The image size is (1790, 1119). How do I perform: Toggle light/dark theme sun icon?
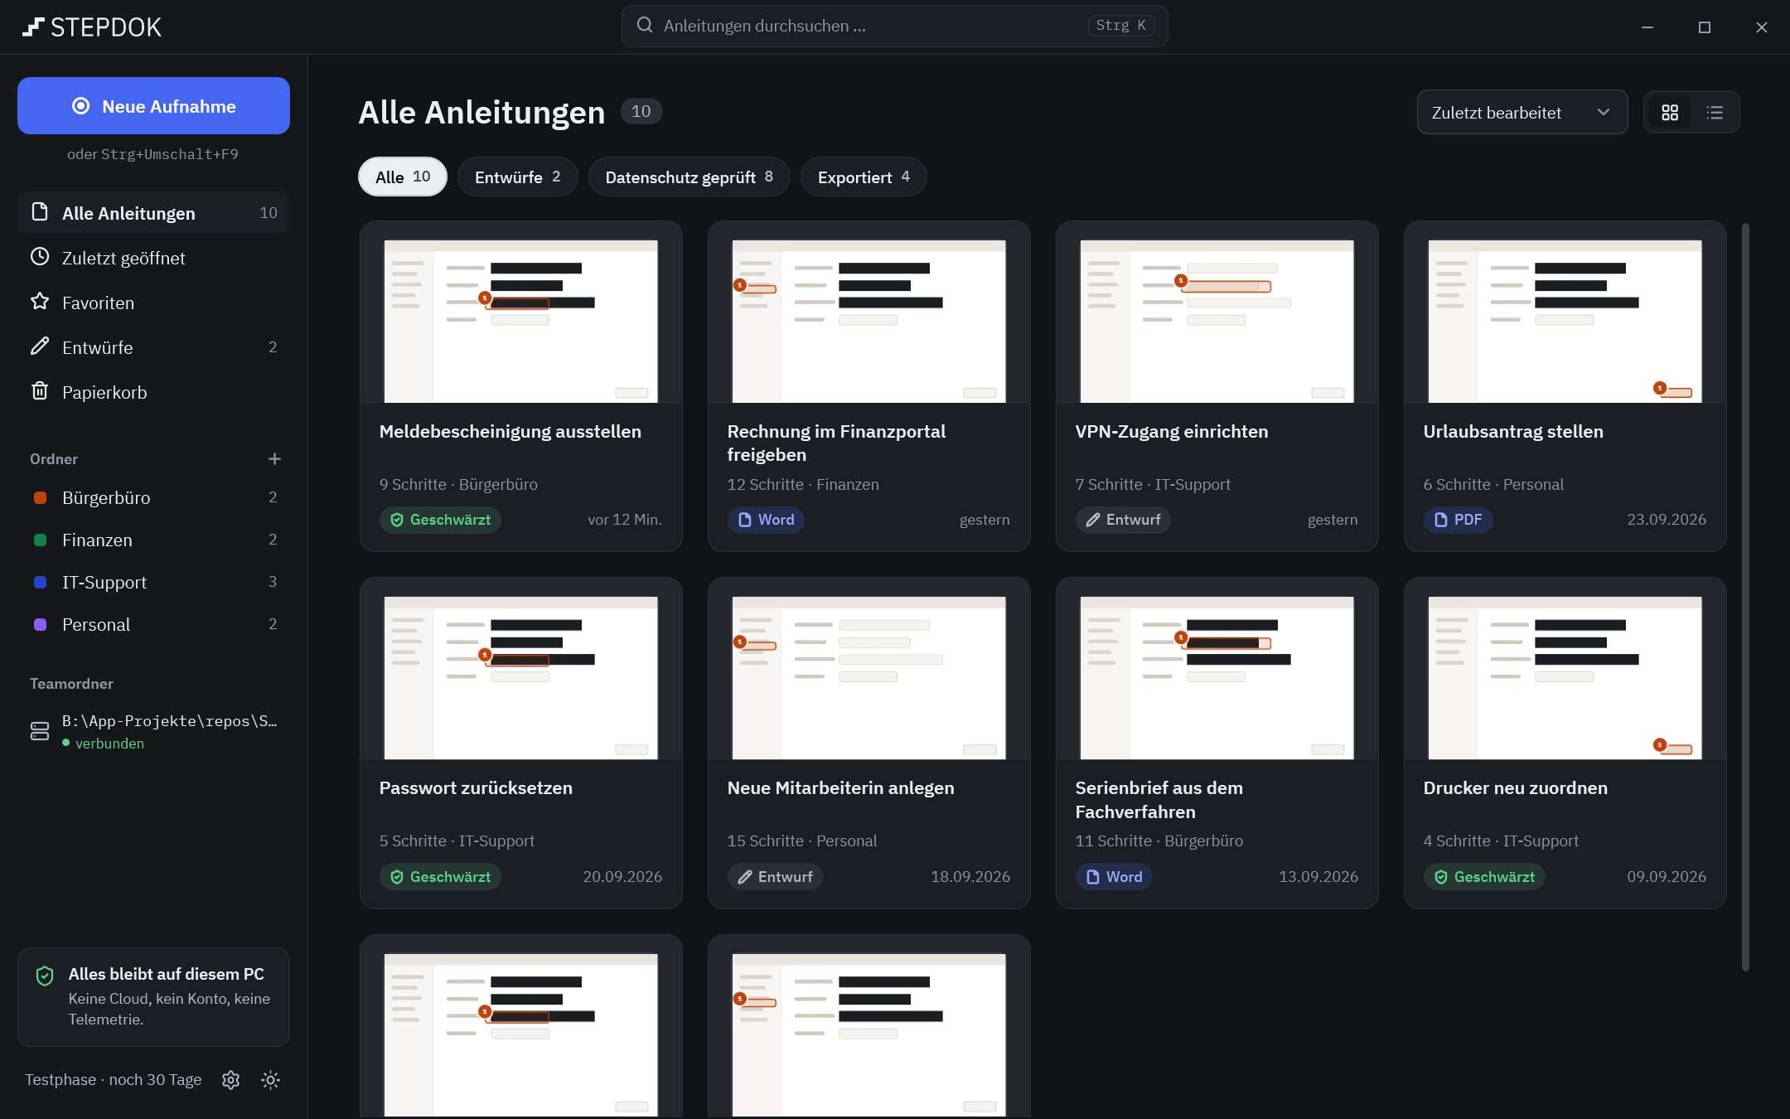(x=270, y=1080)
